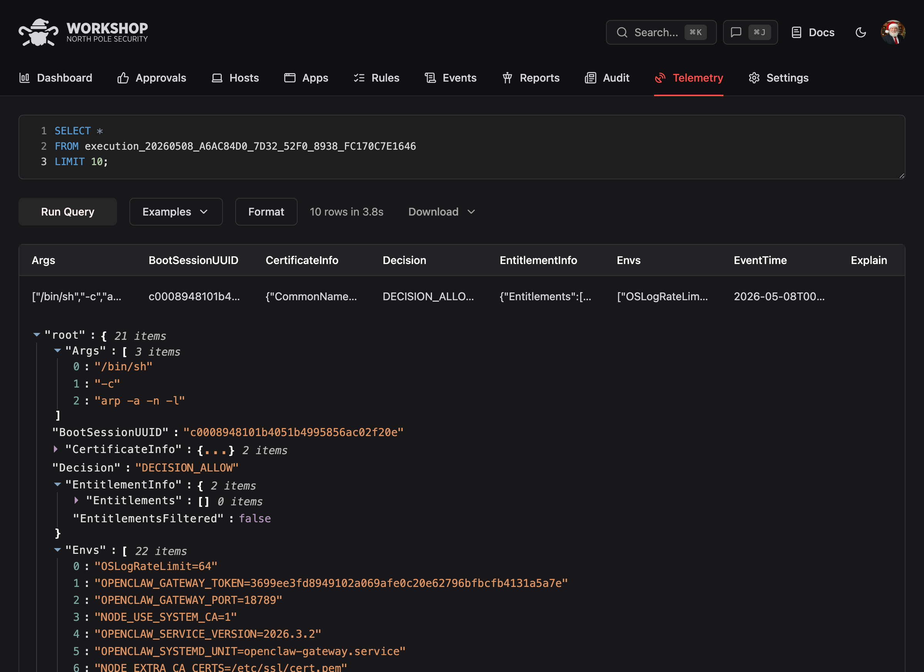Click the "10 rows in 3.8s" status
Viewport: 924px width, 672px height.
click(346, 211)
